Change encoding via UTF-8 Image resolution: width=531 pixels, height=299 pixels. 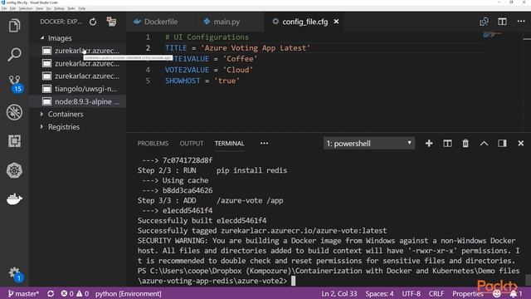412,293
